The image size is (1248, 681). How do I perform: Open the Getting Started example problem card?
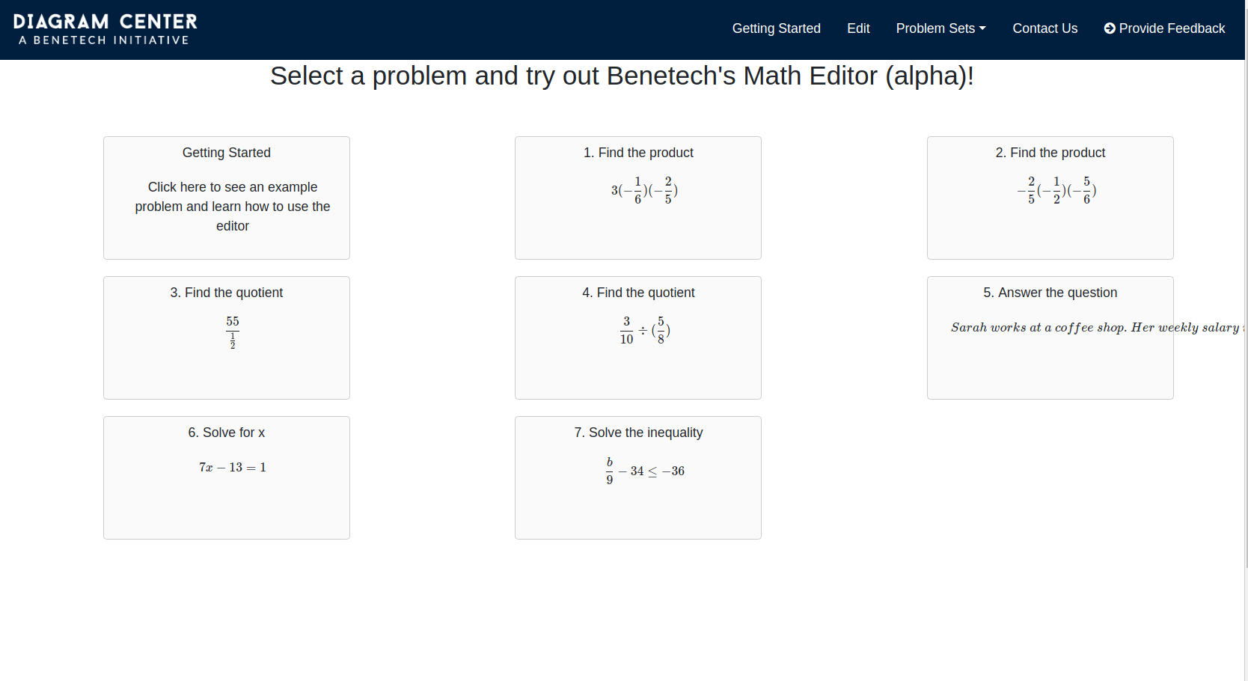(226, 198)
